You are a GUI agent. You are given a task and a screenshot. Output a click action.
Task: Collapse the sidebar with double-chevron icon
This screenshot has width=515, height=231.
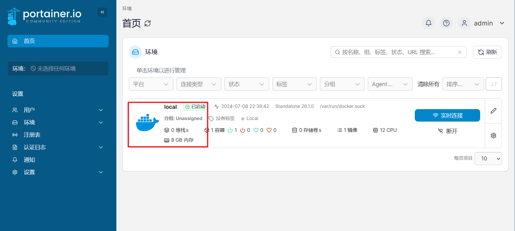[x=102, y=12]
